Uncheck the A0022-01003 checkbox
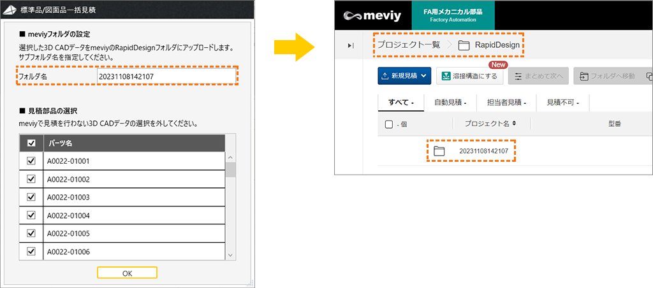This screenshot has width=653, height=288. pos(31,197)
